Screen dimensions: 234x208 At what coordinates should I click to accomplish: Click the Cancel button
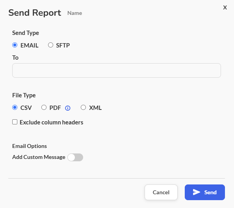[161, 192]
